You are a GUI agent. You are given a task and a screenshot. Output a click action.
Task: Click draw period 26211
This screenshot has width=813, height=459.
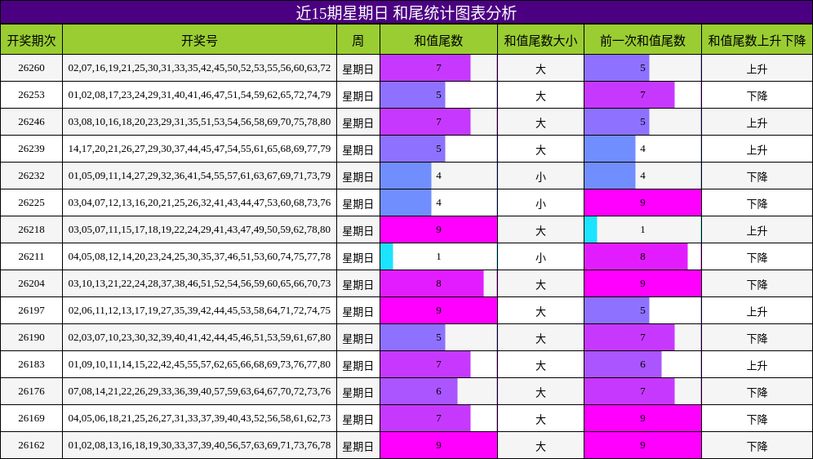[x=31, y=256]
